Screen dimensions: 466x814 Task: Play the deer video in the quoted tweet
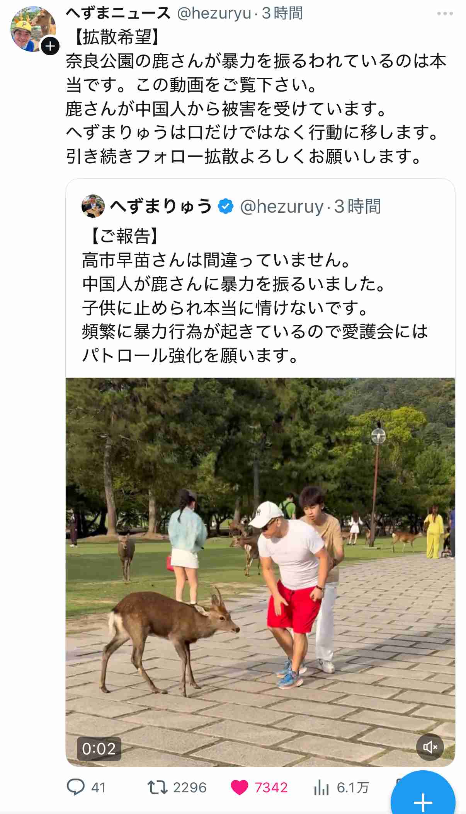tap(260, 572)
